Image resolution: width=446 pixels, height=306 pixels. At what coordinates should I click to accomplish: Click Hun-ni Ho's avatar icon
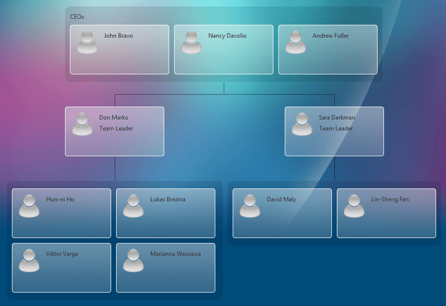[29, 206]
